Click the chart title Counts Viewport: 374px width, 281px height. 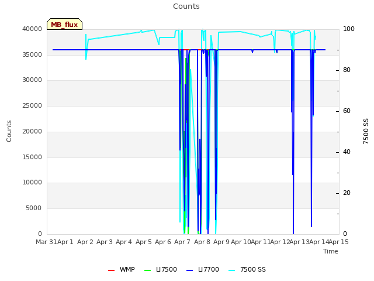(186, 6)
